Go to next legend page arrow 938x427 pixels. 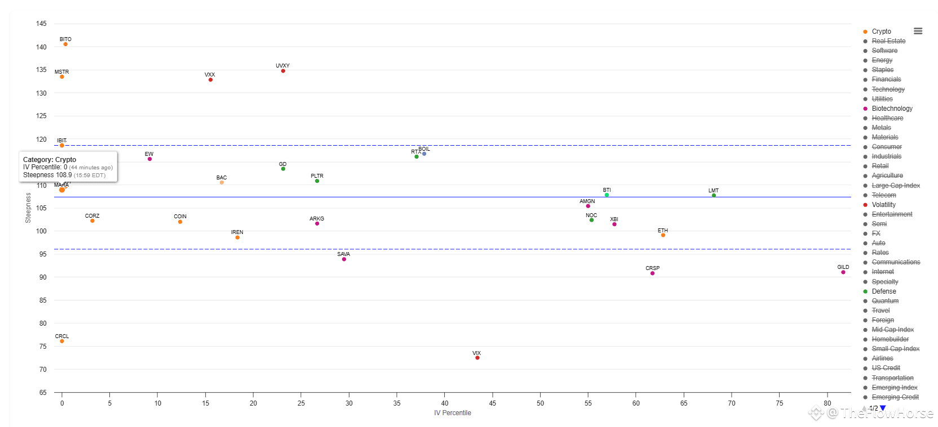click(883, 408)
